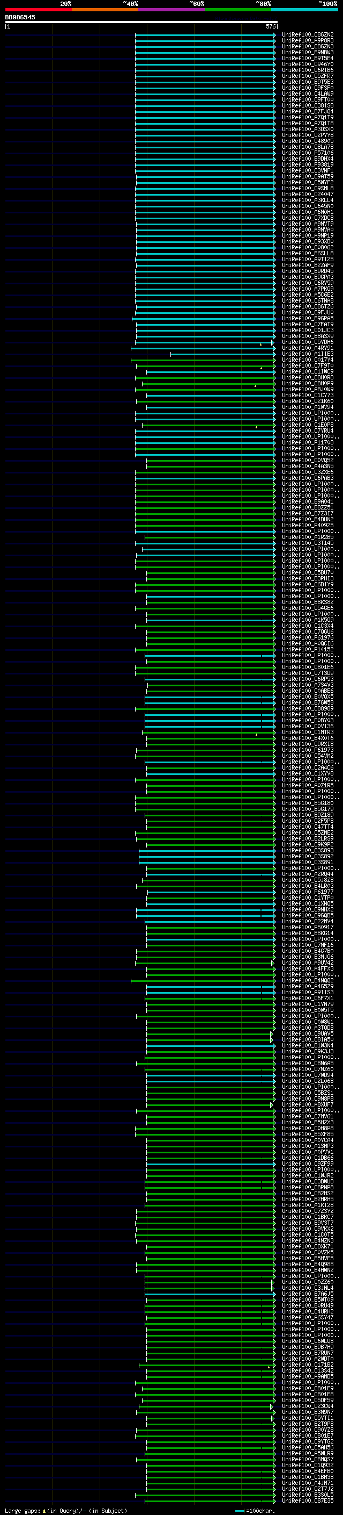This screenshot has height=1515, width=343.
Task: Click the cyan ~100% identity legend swatch
Action: [x=304, y=10]
